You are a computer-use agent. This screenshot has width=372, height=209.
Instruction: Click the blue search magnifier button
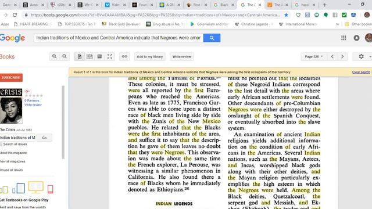(x=212, y=38)
